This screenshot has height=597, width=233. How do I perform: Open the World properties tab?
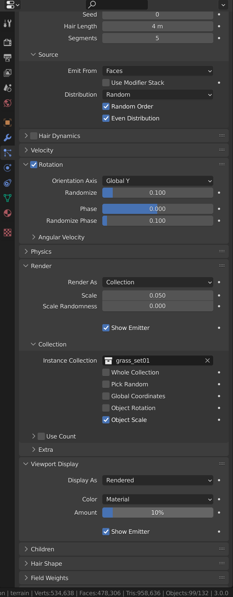[8, 103]
